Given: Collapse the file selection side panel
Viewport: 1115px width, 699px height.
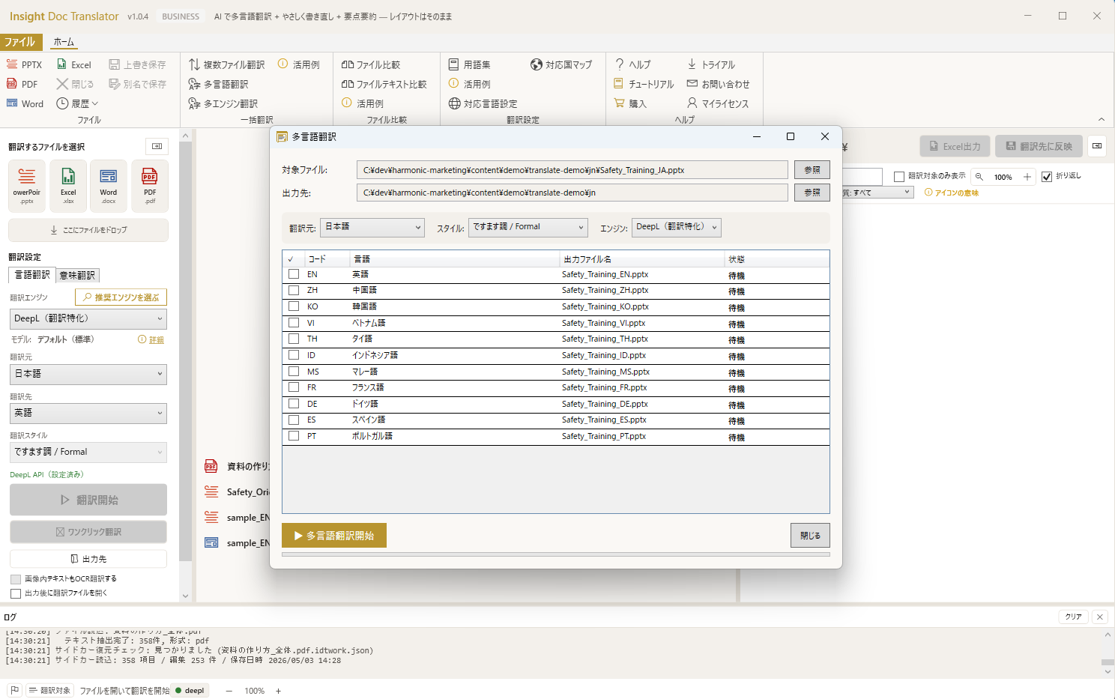Looking at the screenshot, I should (x=157, y=146).
